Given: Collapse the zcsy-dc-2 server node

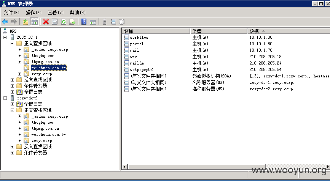Looking at the screenshot, I should click(x=5, y=98).
